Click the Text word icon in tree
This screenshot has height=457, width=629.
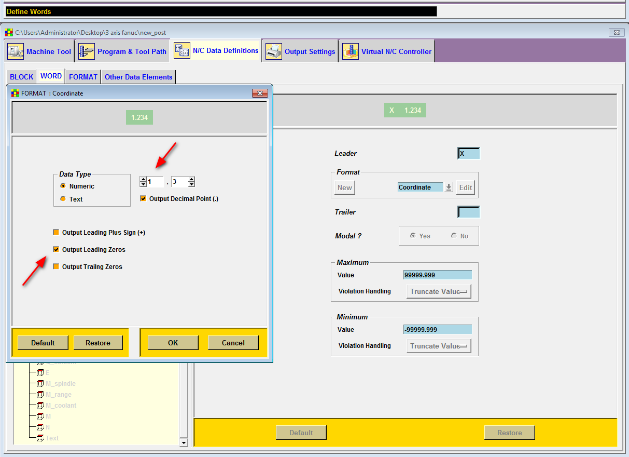pyautogui.click(x=40, y=438)
